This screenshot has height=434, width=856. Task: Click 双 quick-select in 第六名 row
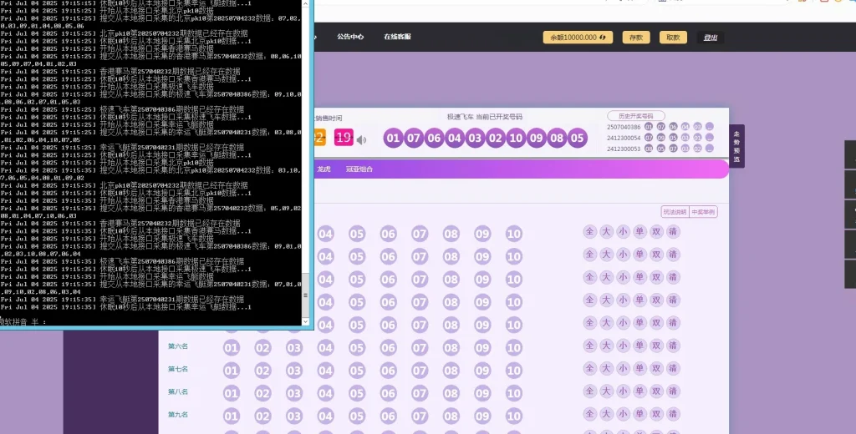[657, 346]
